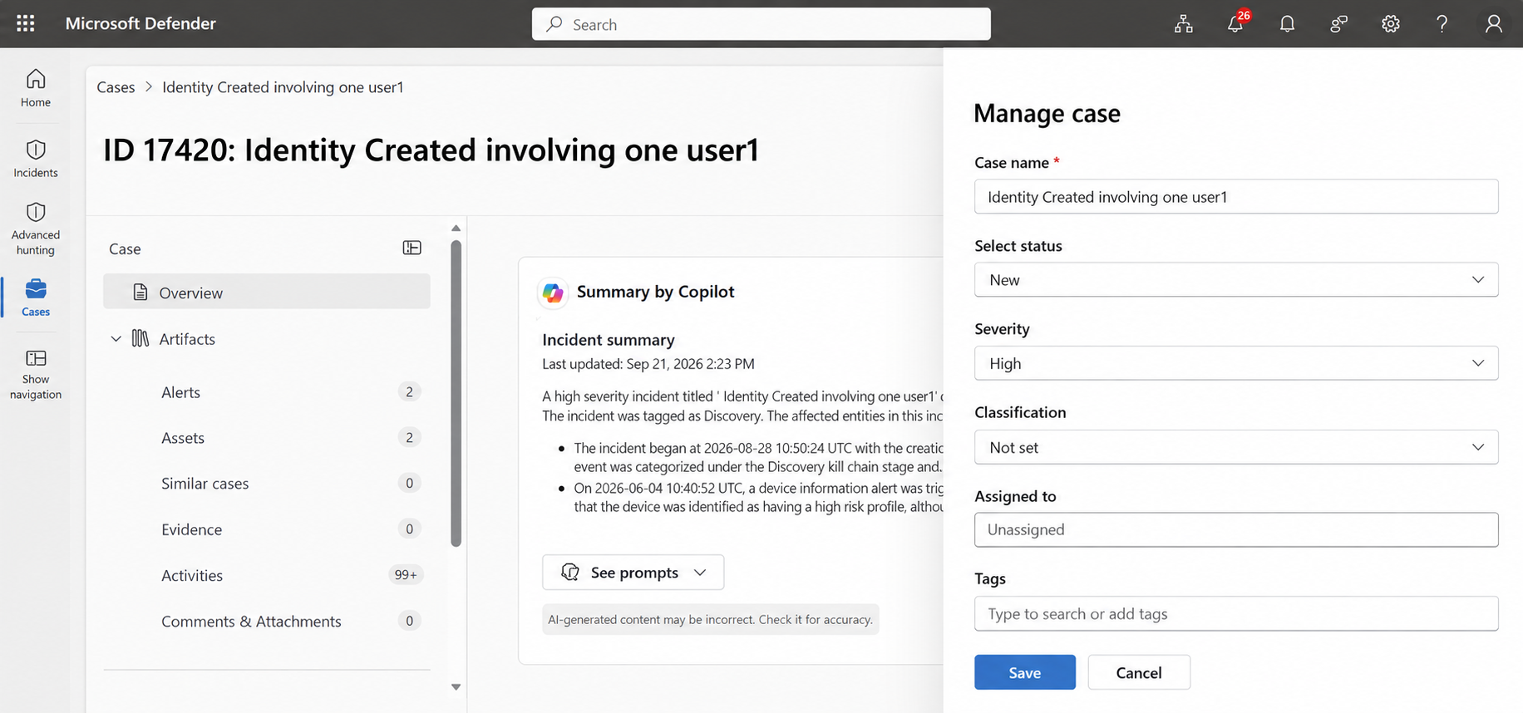Open the Severity dropdown showing High

[1236, 363]
